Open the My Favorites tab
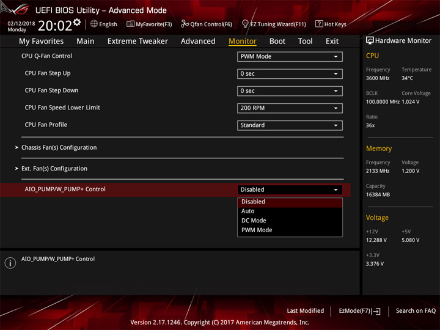 coord(42,42)
